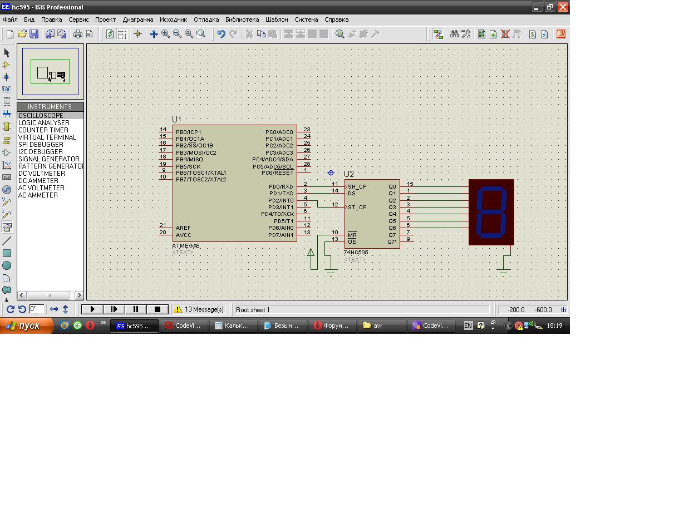Click the Save design icon
This screenshot has height=513, width=684.
pyautogui.click(x=34, y=34)
